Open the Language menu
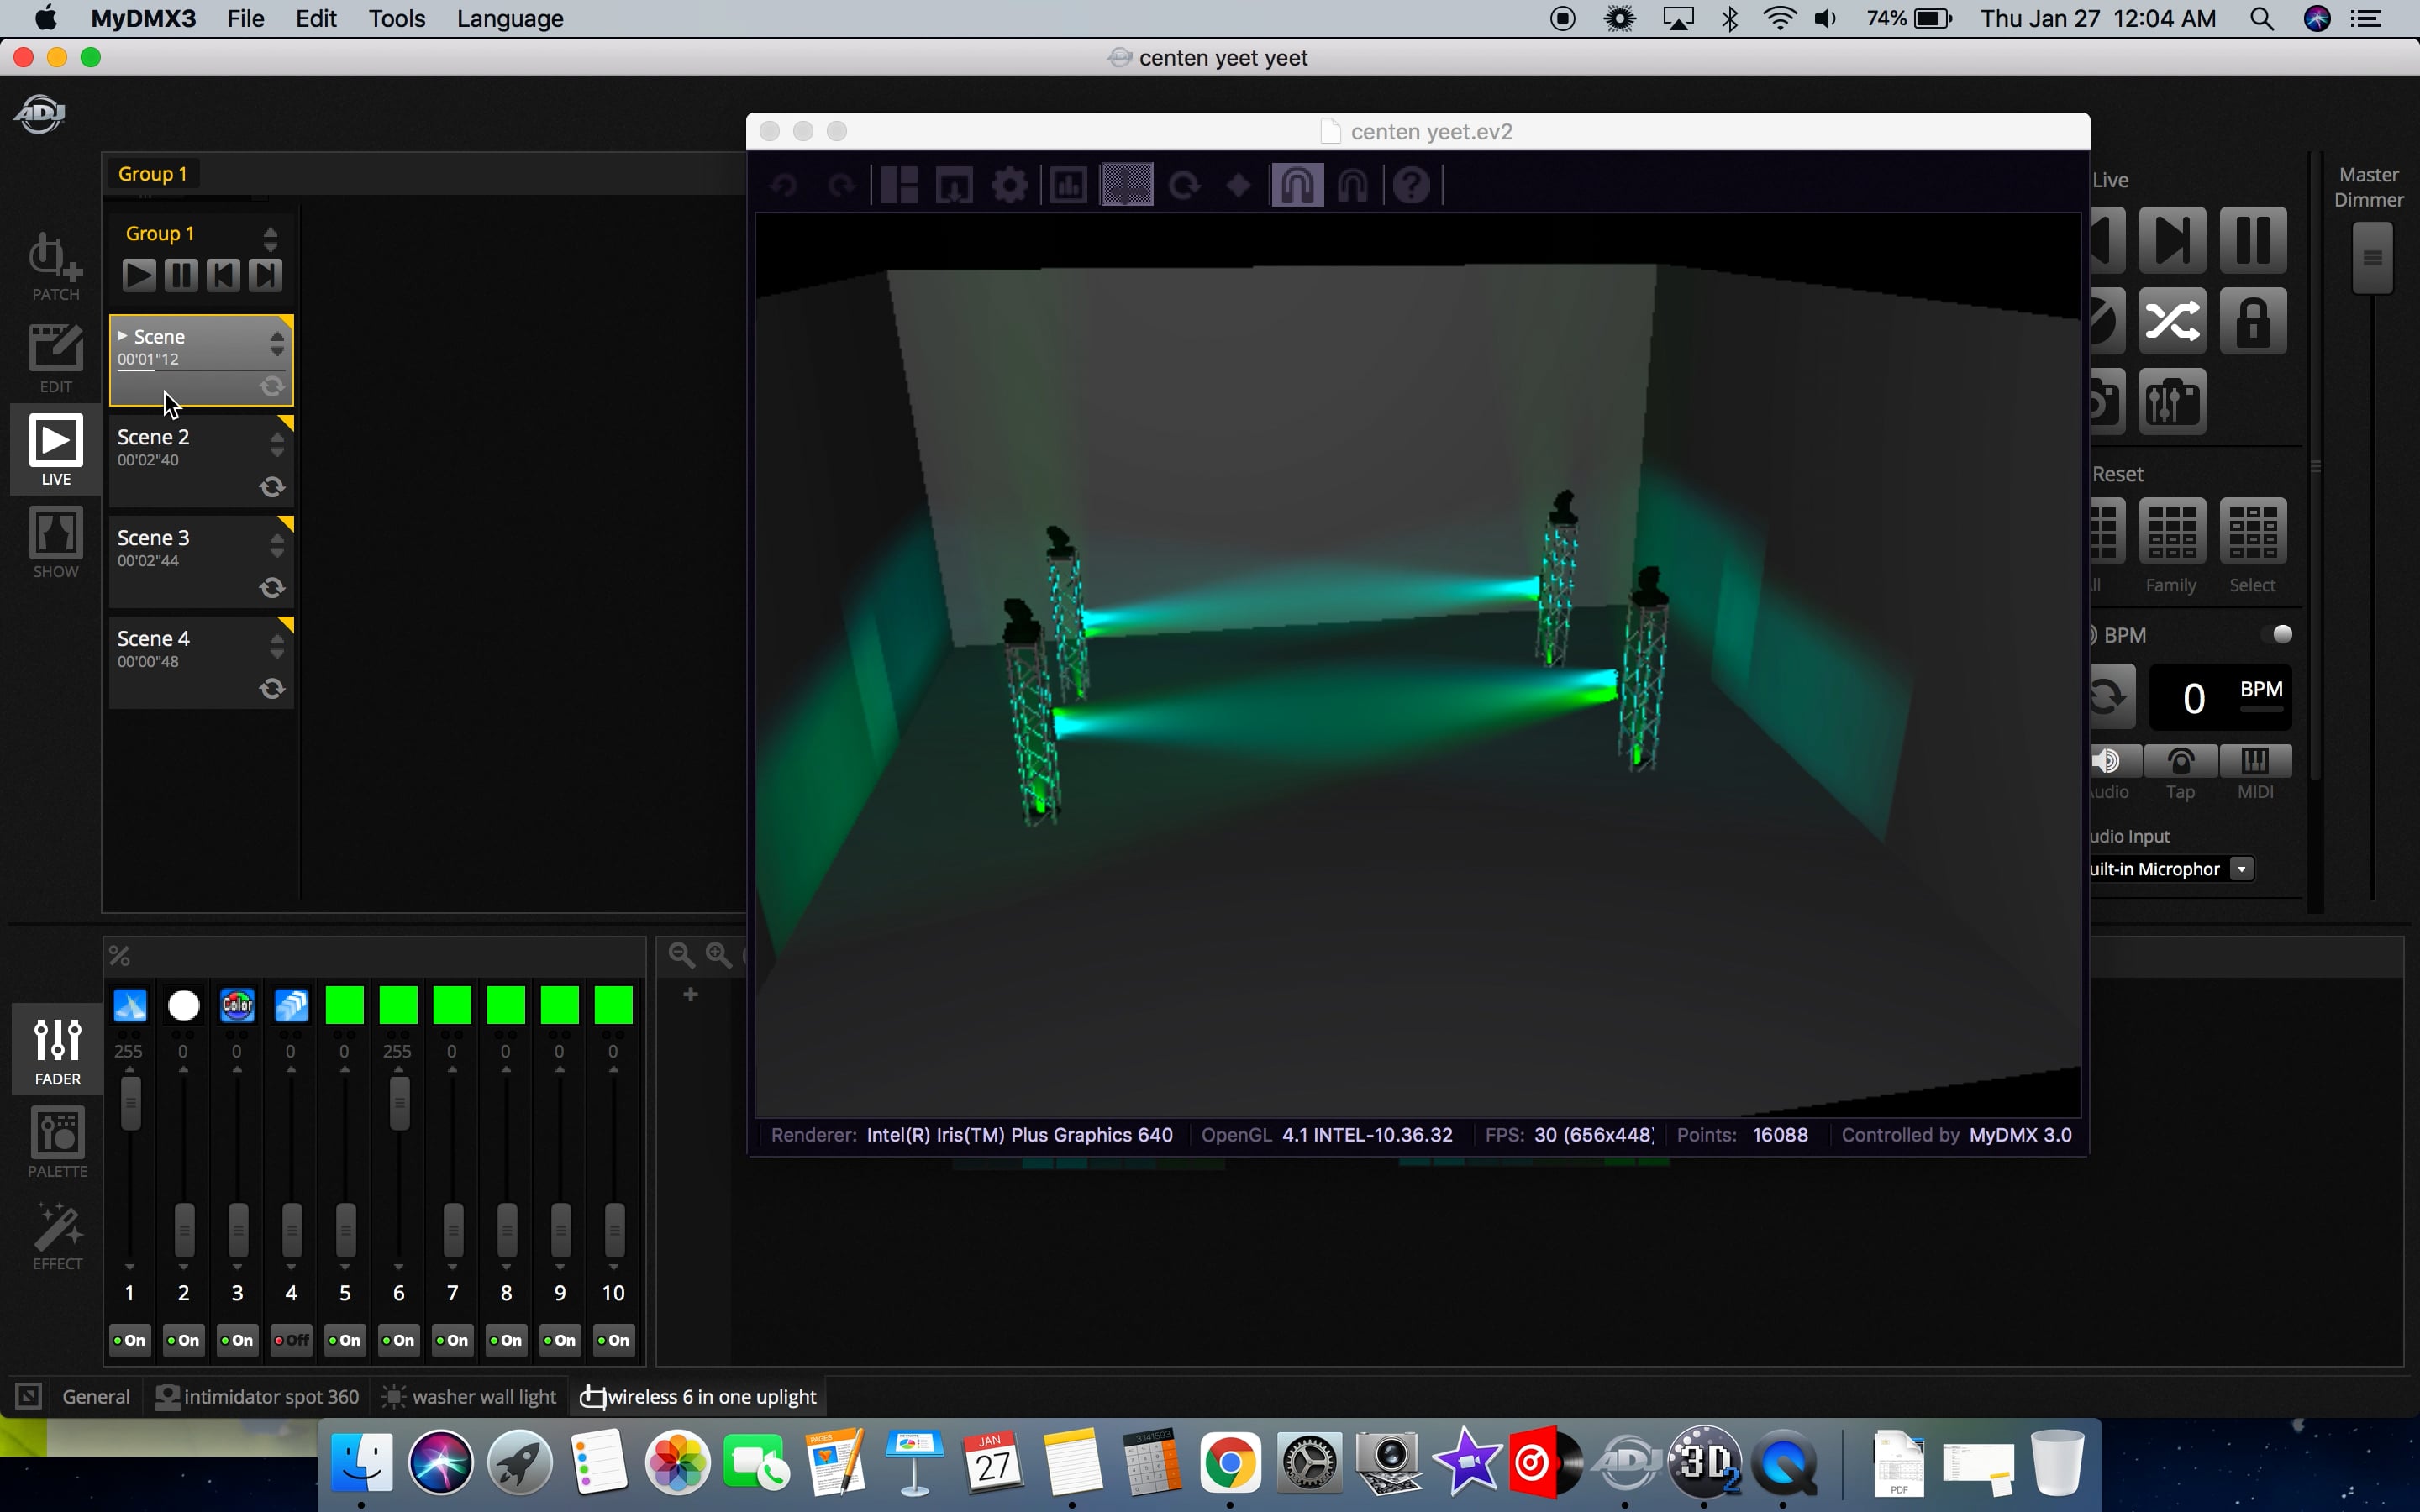Screen dimensions: 2420x1512 pyautogui.click(x=510, y=19)
